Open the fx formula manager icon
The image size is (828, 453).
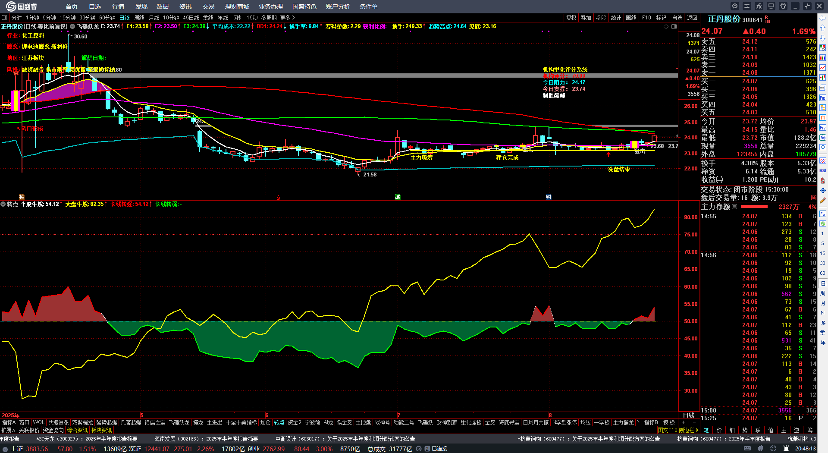[x=759, y=6]
